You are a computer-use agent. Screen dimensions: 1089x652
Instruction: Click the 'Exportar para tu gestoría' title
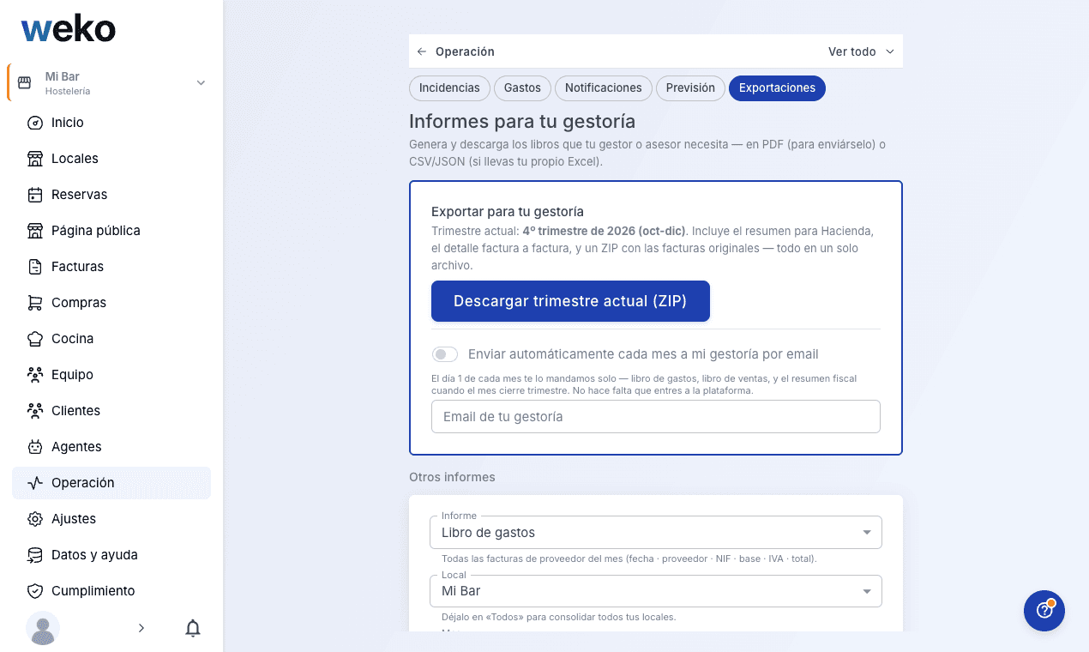pos(508,211)
